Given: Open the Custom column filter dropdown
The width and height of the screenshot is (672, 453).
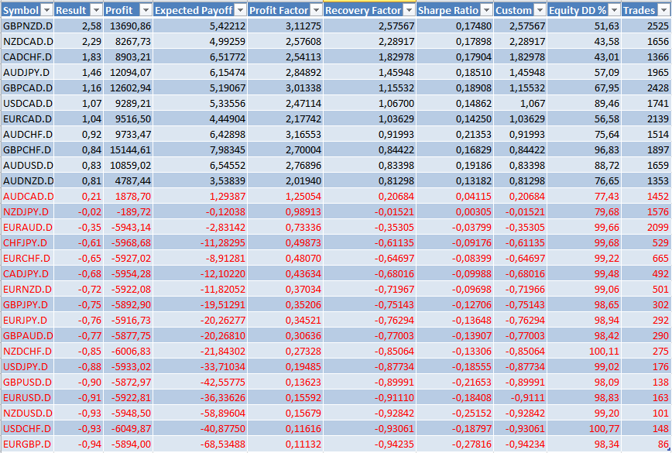Looking at the screenshot, I should point(540,10).
